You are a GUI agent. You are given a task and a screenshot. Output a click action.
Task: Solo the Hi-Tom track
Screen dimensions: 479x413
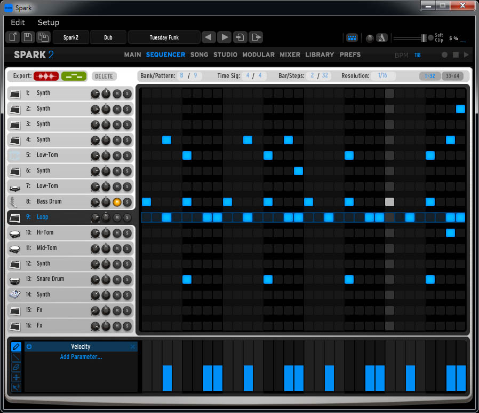[127, 233]
